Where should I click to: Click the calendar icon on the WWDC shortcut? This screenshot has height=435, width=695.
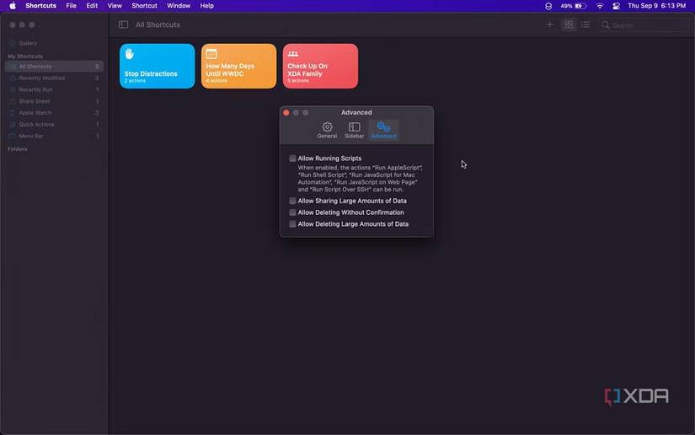coord(211,54)
